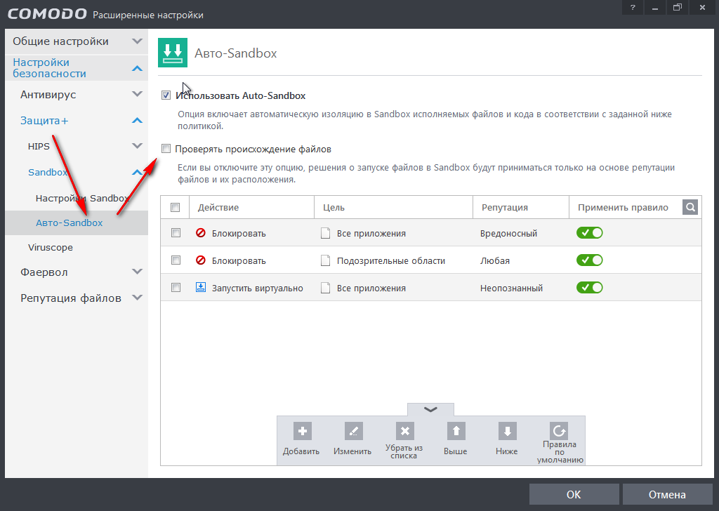Viewport: 719px width, 511px height.
Task: Move rule down with Ниже arrow
Action: [507, 431]
